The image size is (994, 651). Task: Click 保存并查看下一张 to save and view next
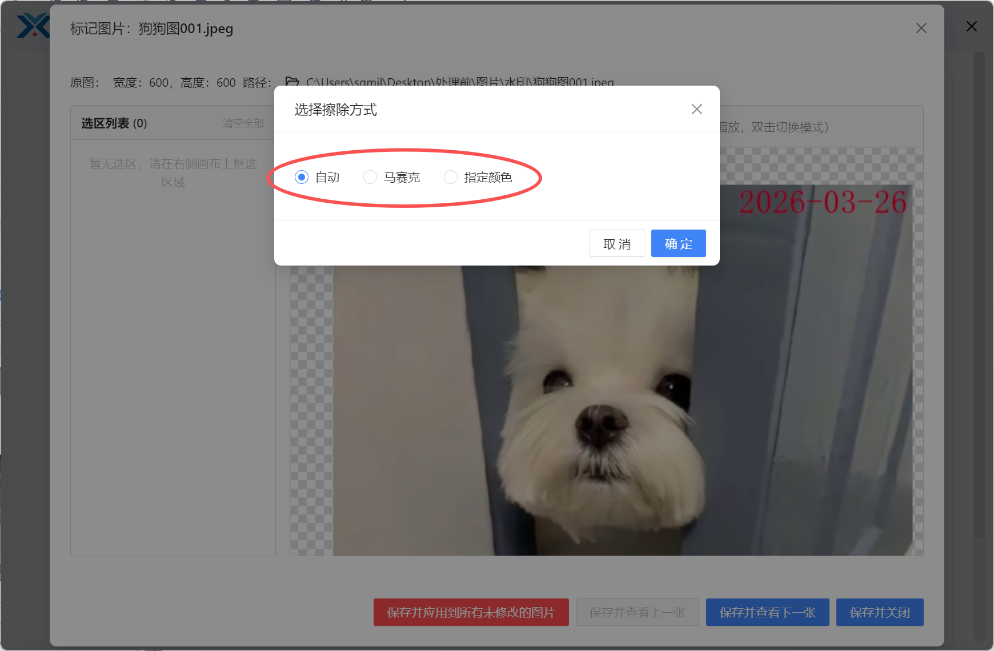(x=767, y=612)
